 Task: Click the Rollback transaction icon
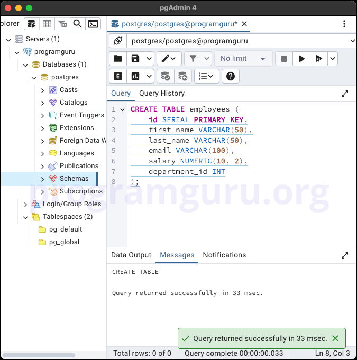[183, 76]
